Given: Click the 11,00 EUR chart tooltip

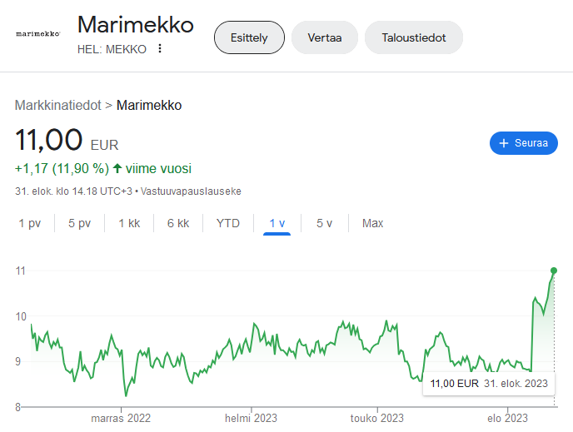Looking at the screenshot, I should click(489, 384).
